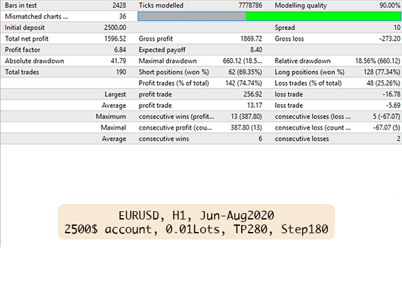The height and width of the screenshot is (301, 402).
Task: Select the 'Modelling quality' label
Action: pos(301,6)
